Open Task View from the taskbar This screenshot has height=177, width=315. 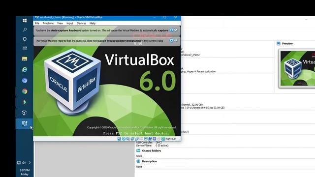click(25, 48)
